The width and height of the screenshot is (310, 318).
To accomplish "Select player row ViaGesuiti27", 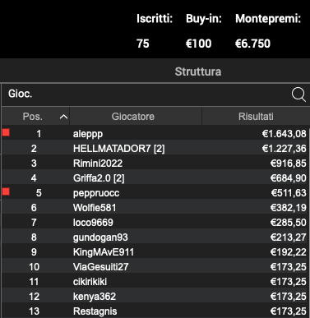I will point(155,267).
